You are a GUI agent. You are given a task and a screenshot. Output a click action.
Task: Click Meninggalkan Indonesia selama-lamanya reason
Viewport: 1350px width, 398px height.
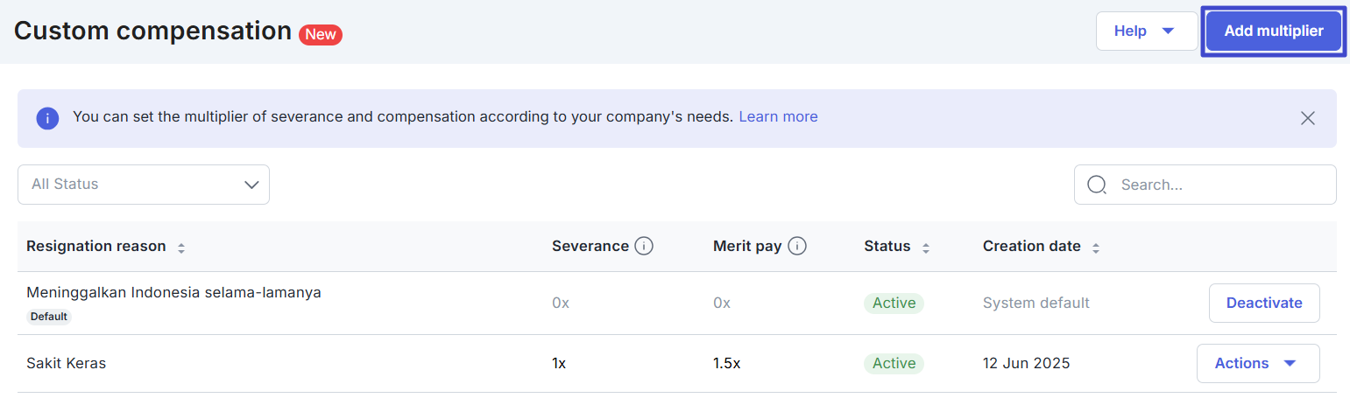coord(173,293)
